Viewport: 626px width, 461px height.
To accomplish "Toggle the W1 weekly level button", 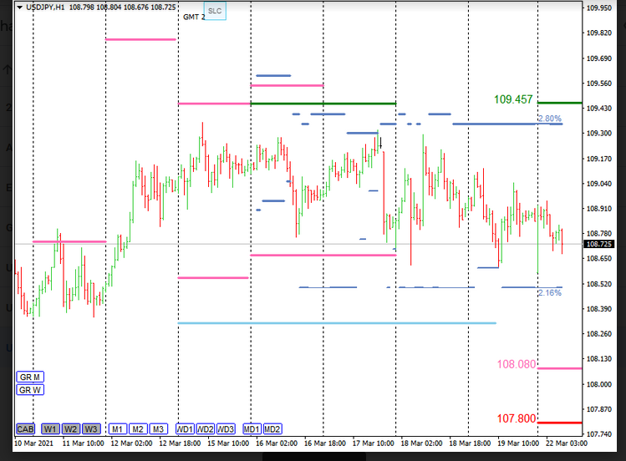I will click(x=51, y=428).
